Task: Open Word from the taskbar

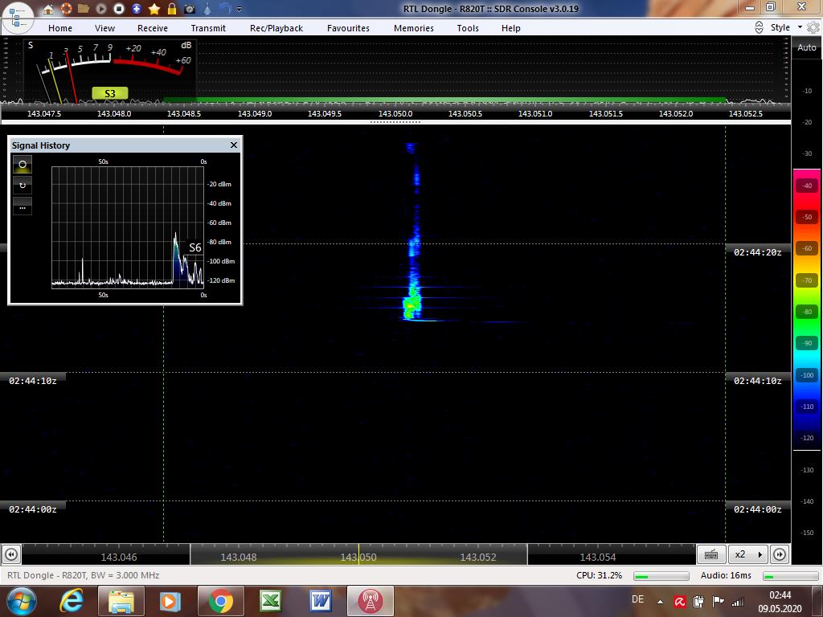Action: [x=320, y=601]
